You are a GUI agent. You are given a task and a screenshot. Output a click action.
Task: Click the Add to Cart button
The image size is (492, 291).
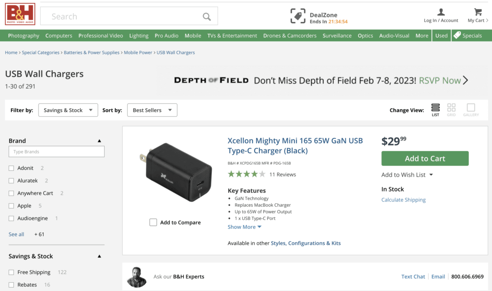point(425,158)
